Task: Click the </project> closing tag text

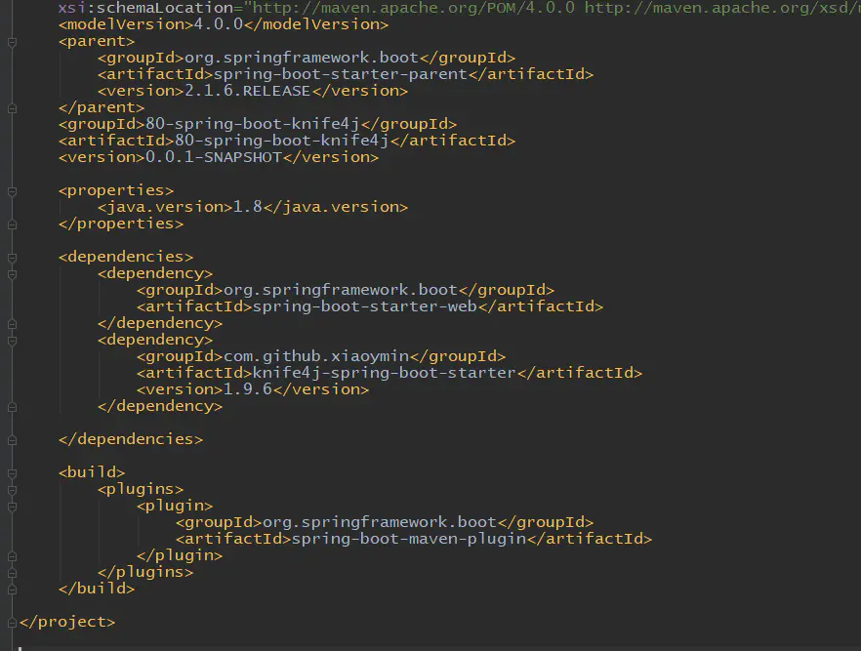Action: [x=67, y=622]
